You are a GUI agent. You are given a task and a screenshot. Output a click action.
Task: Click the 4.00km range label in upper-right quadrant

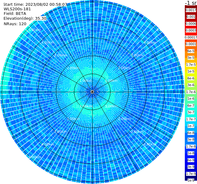[150, 42]
